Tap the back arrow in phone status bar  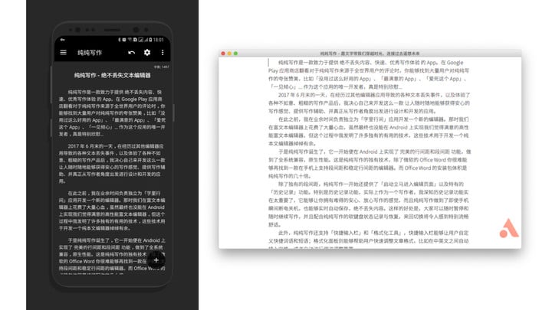[63, 40]
